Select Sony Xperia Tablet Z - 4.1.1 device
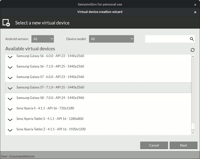Screen dimensions: 200x159 point(98,129)
